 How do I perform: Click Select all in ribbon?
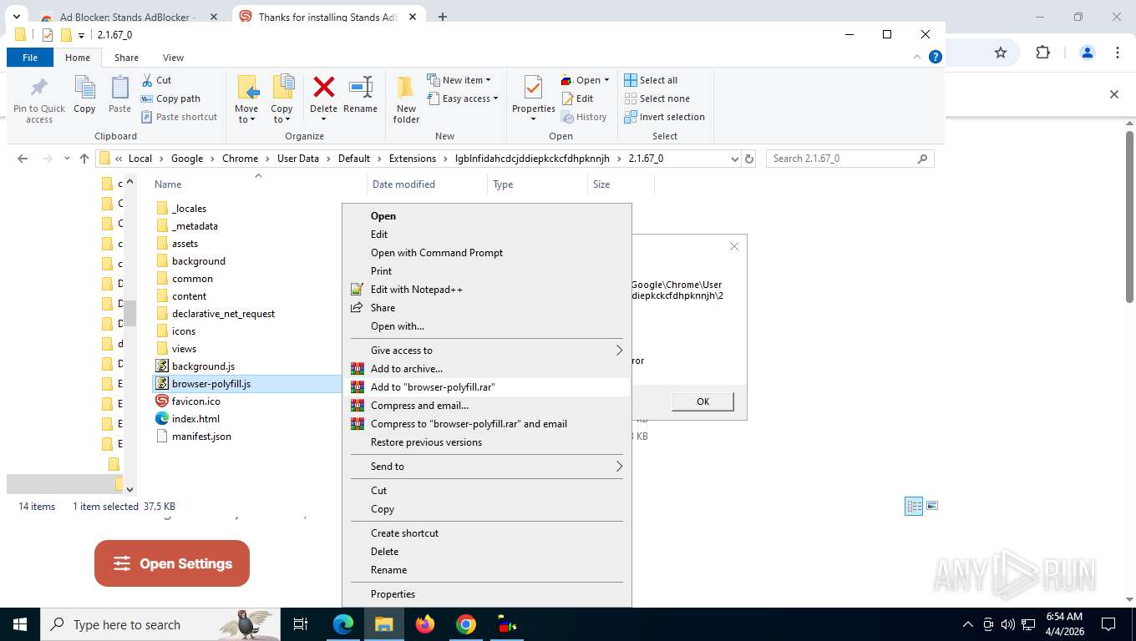coord(651,80)
